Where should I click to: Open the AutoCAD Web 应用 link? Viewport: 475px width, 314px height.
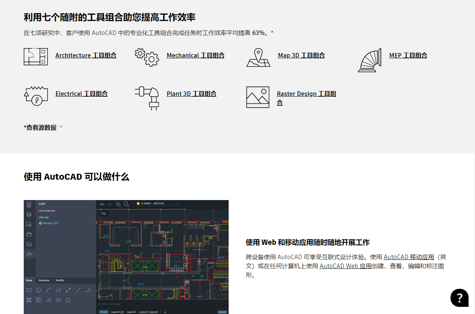pyautogui.click(x=345, y=266)
